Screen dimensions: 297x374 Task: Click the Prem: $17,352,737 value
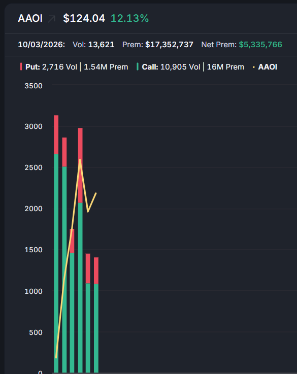tap(158, 45)
